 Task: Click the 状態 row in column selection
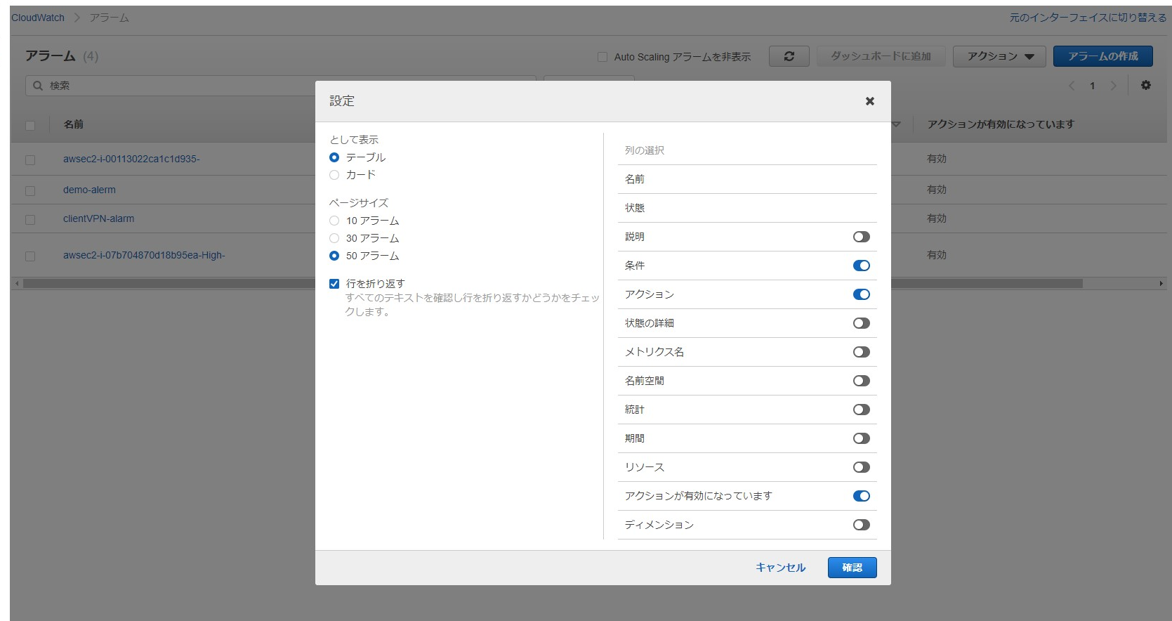pos(747,208)
